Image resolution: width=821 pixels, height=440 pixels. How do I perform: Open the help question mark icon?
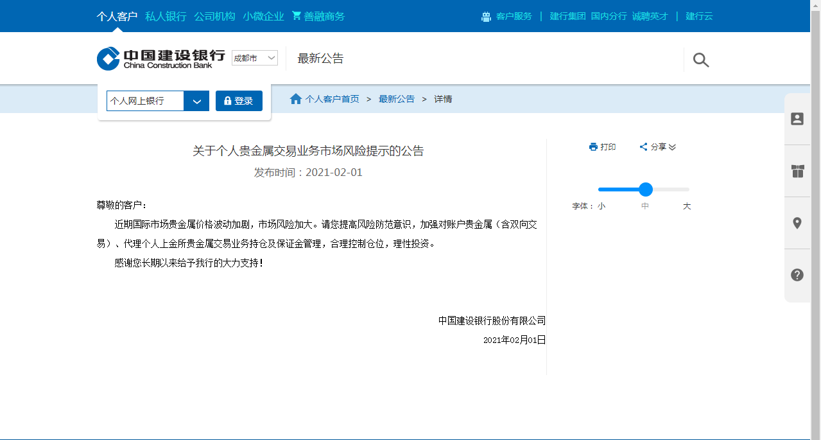797,274
